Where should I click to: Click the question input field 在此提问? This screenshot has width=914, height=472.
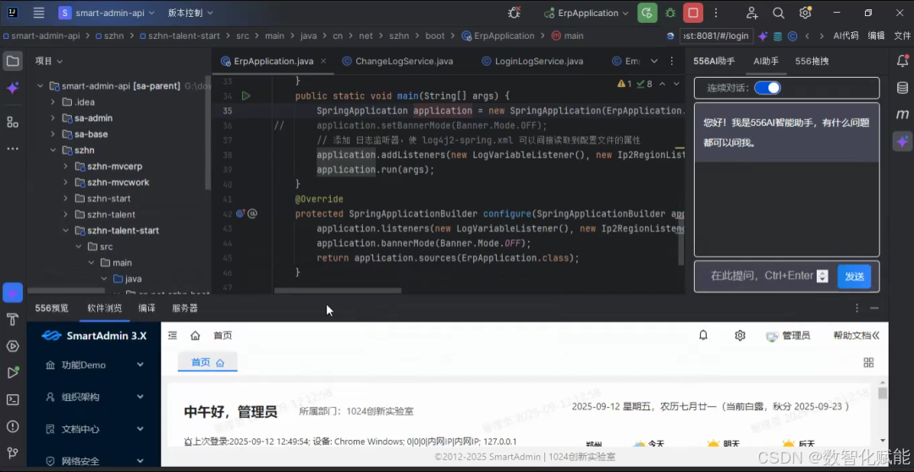pyautogui.click(x=762, y=276)
